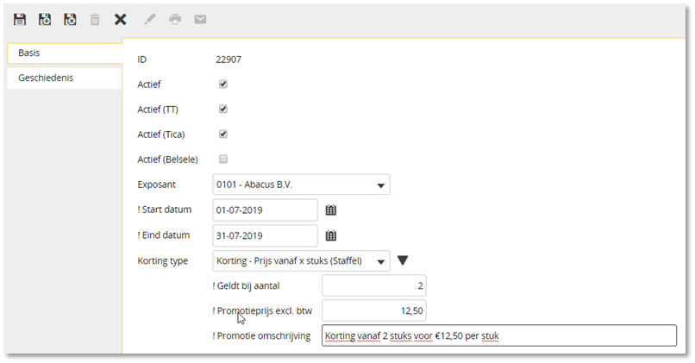This screenshot has height=363, width=695.
Task: Open calendar picker for Eind datum
Action: coord(331,235)
